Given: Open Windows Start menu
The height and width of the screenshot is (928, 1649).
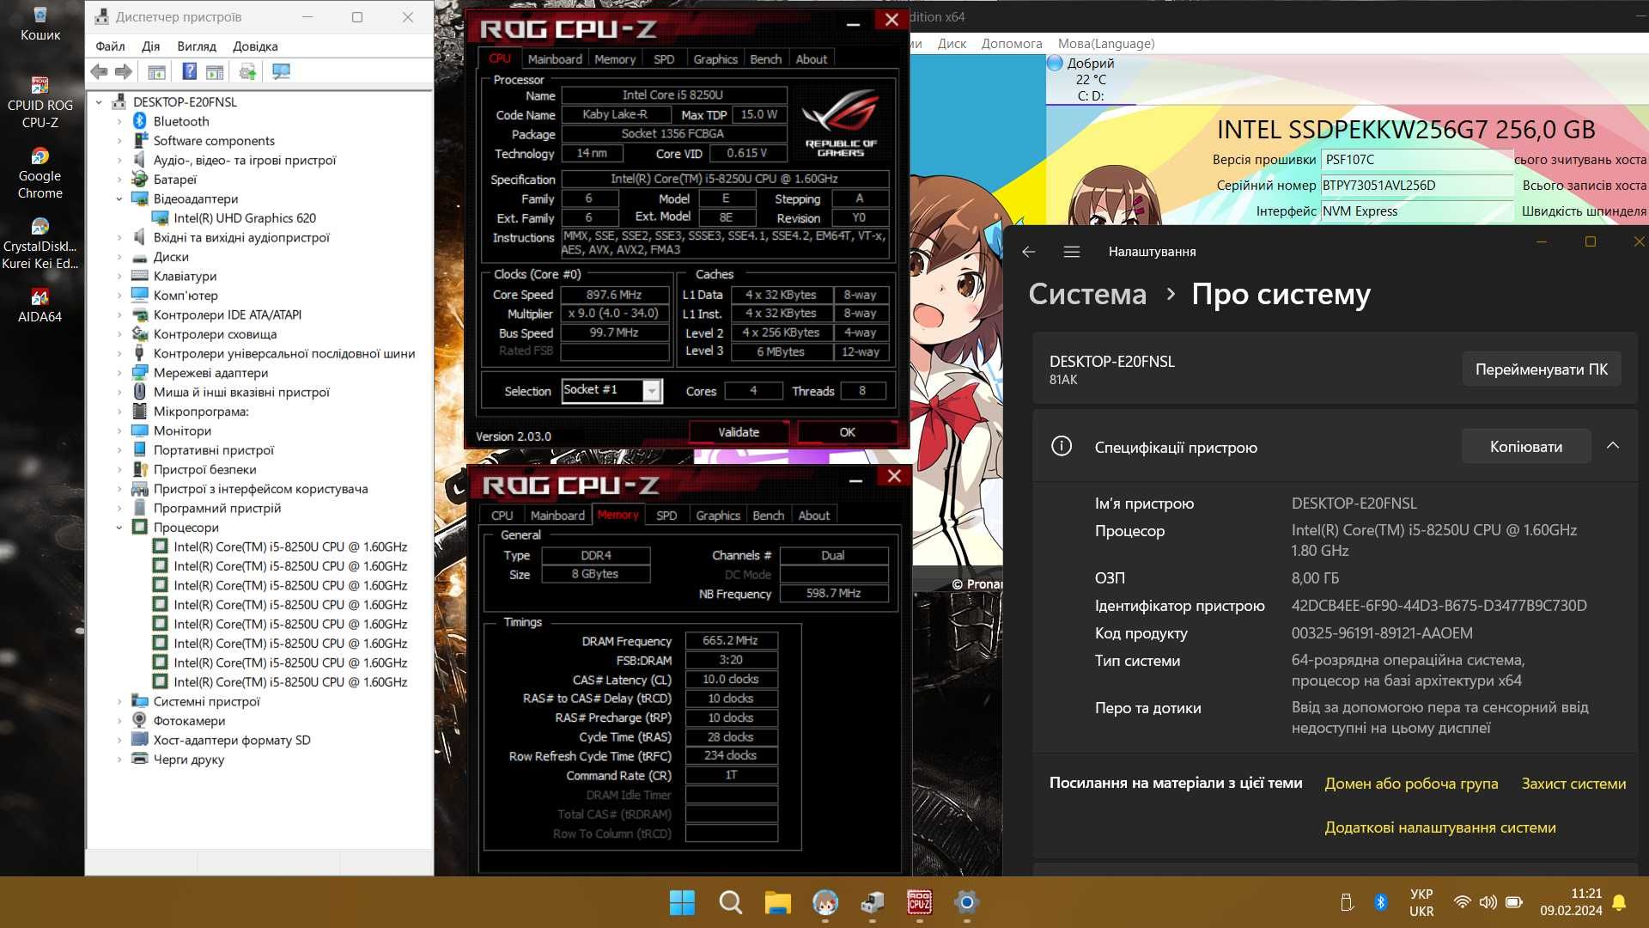Looking at the screenshot, I should tap(682, 902).
